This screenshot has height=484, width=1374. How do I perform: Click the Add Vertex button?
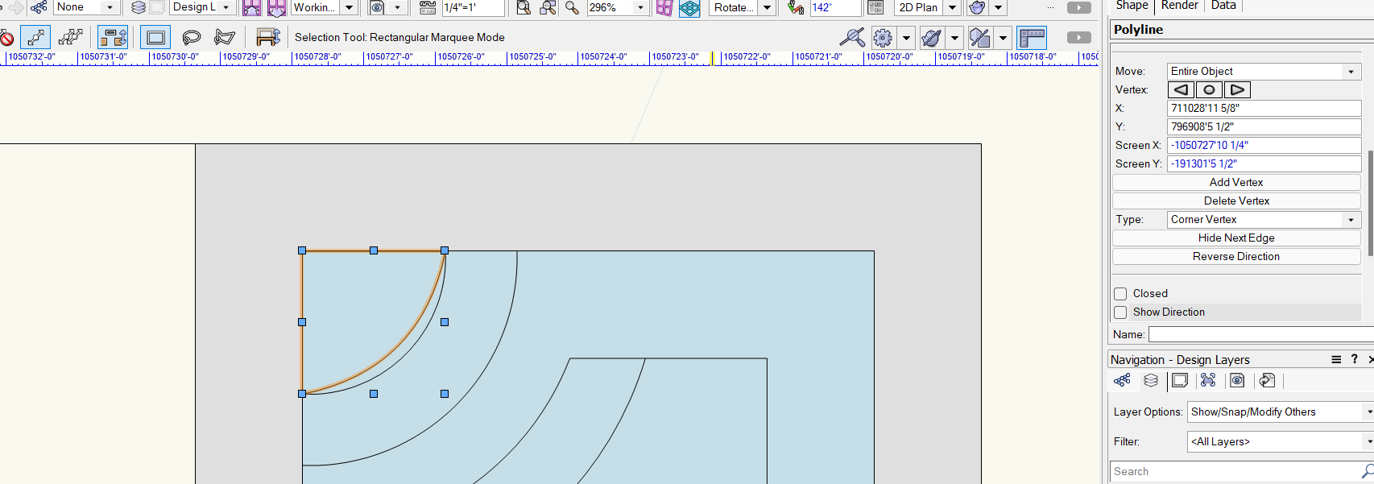[1236, 183]
